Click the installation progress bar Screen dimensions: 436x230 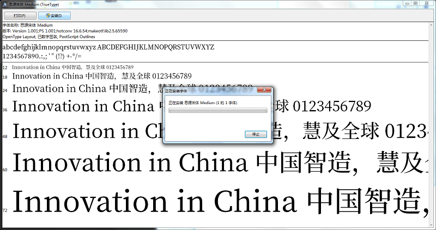[217, 111]
